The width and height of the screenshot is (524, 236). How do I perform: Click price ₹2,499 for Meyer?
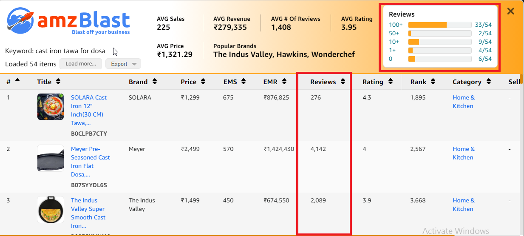pos(190,149)
